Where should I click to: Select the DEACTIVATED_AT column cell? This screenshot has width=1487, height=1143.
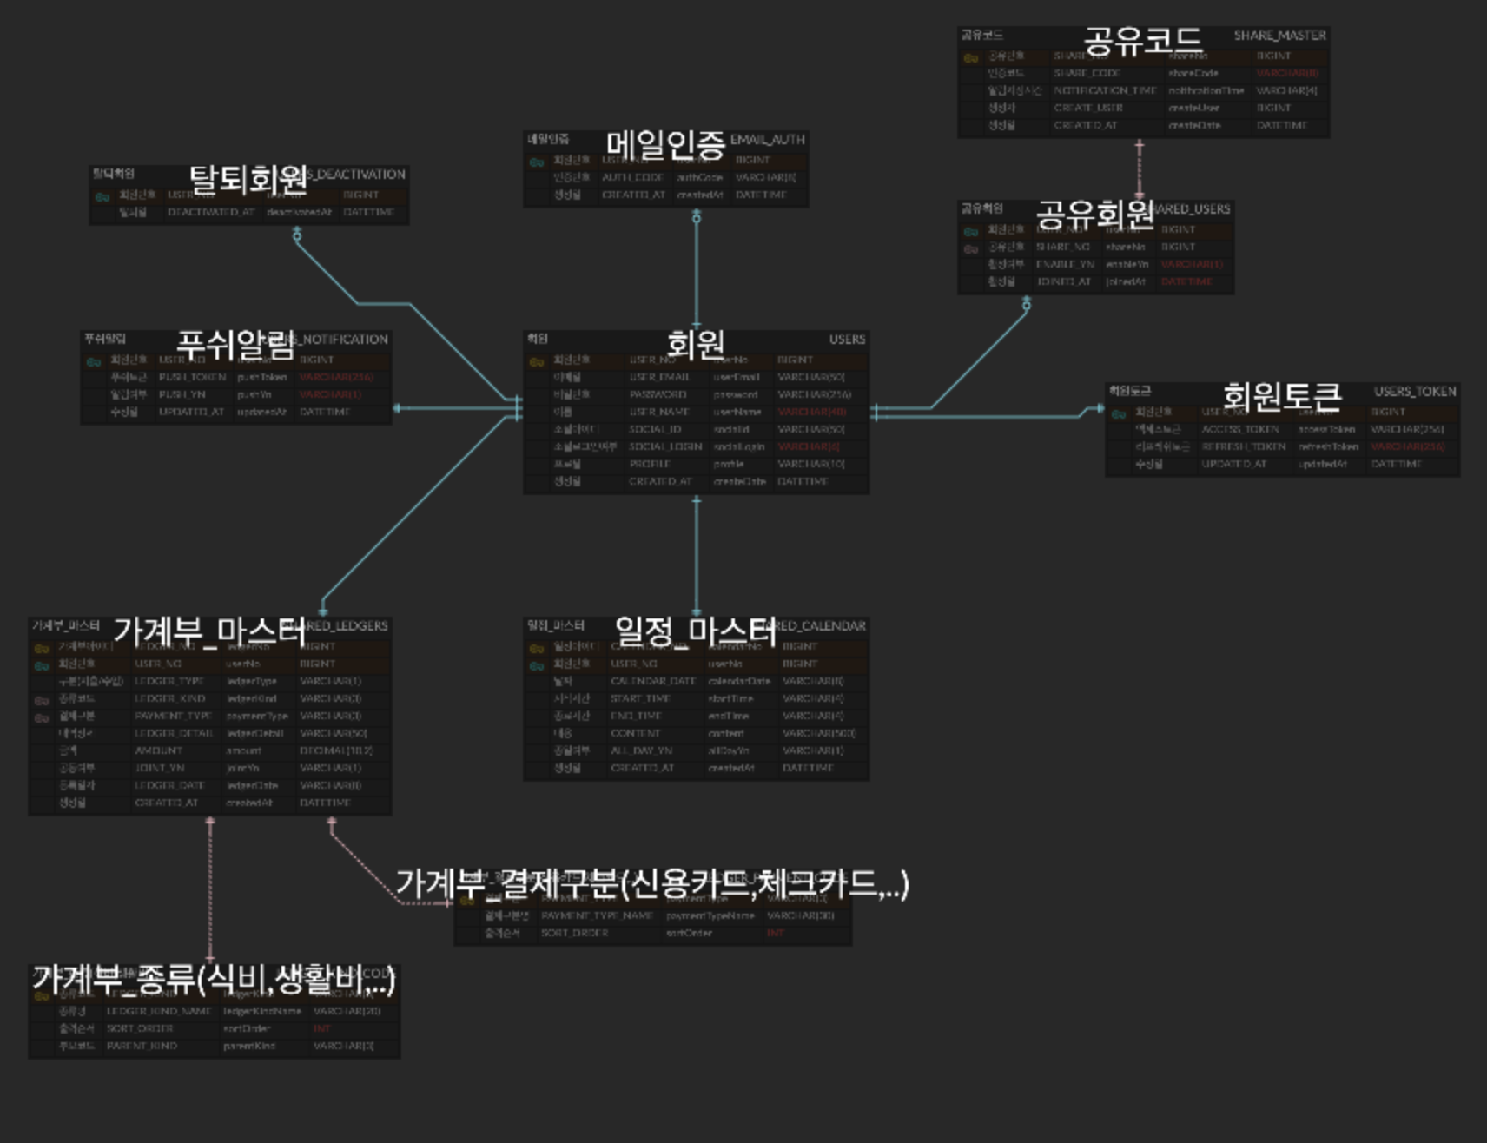tap(211, 212)
